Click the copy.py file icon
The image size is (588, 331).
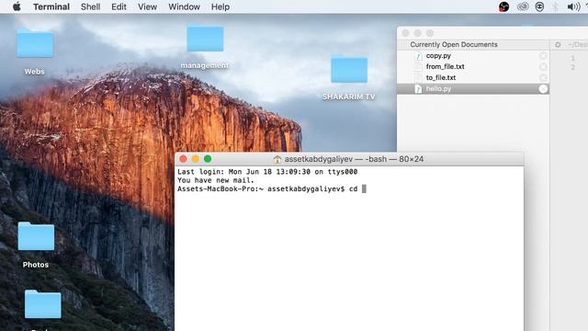tap(418, 56)
